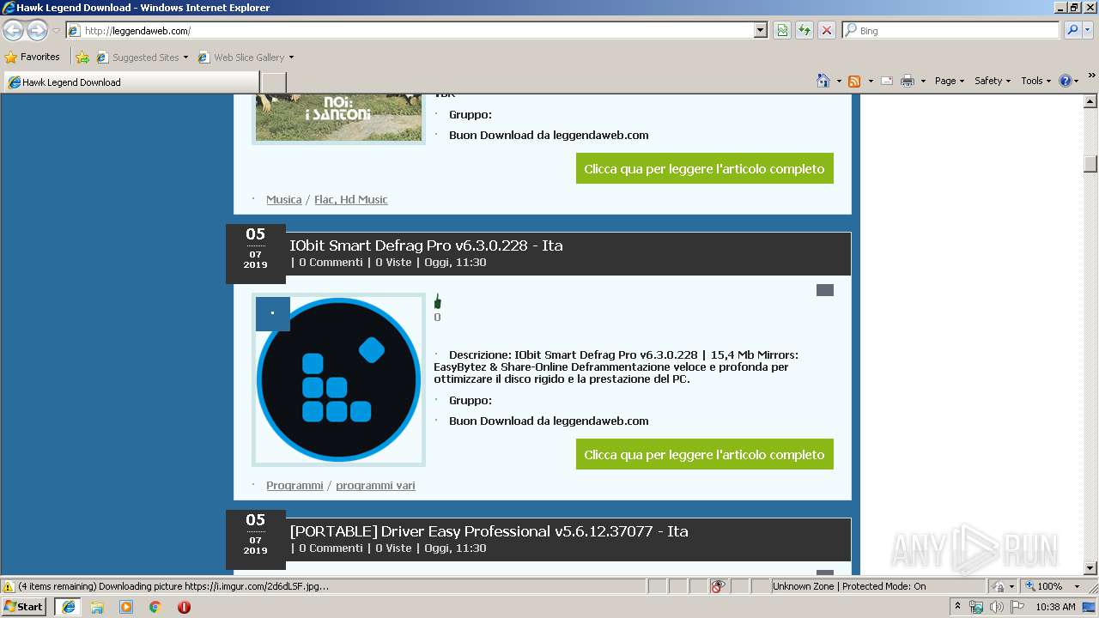Run search with the magnifier button

click(x=1072, y=31)
